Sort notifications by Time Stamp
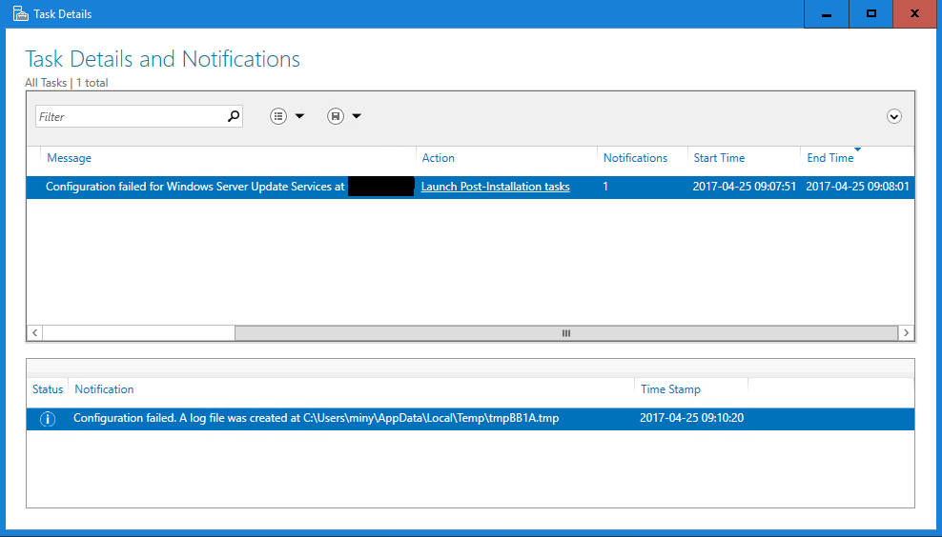The height and width of the screenshot is (537, 942). coord(670,389)
